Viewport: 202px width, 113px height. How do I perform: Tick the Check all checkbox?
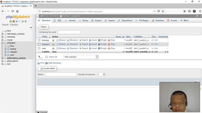pyautogui.click(x=46, y=57)
